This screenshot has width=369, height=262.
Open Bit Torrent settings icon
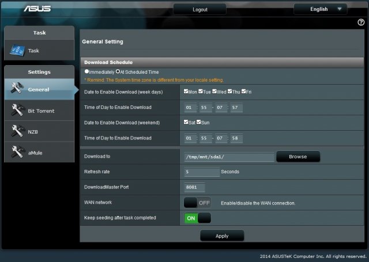pos(17,110)
